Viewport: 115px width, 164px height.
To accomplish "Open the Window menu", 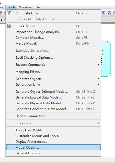I will coord(25,7).
